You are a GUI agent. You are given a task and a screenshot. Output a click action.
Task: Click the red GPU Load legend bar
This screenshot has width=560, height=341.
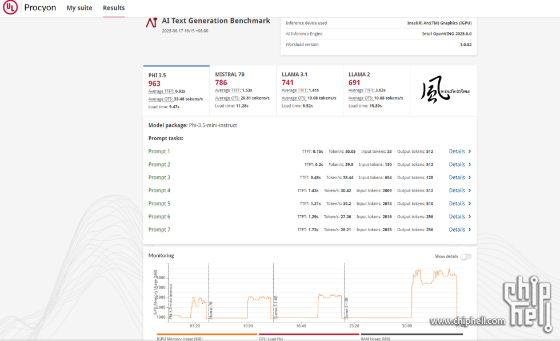[309, 335]
